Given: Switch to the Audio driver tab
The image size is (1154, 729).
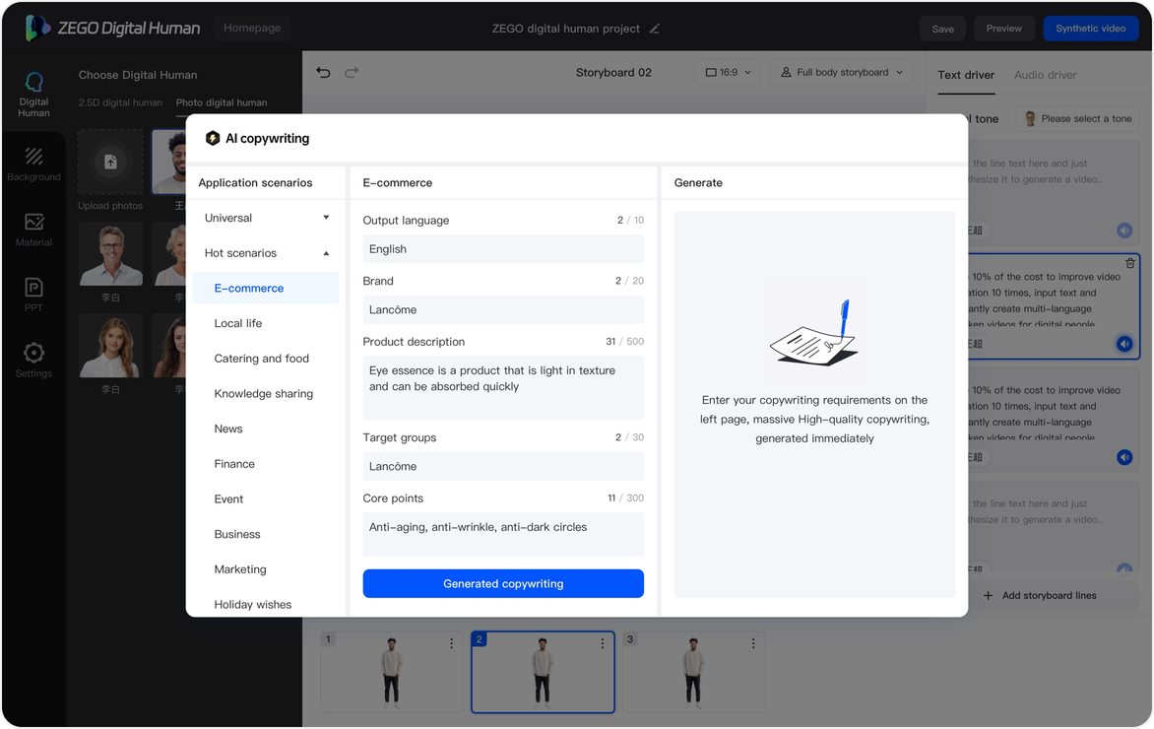Looking at the screenshot, I should (x=1045, y=75).
